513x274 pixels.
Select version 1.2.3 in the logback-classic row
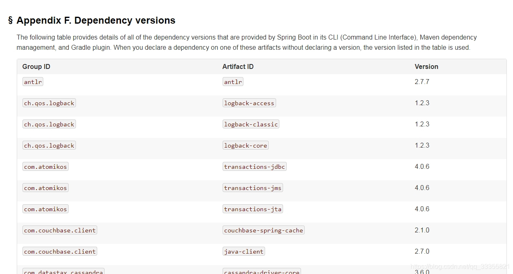422,124
